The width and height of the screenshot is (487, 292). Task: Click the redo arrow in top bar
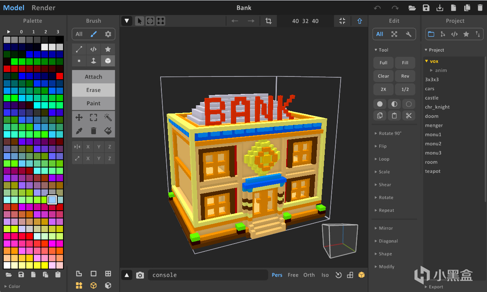395,8
